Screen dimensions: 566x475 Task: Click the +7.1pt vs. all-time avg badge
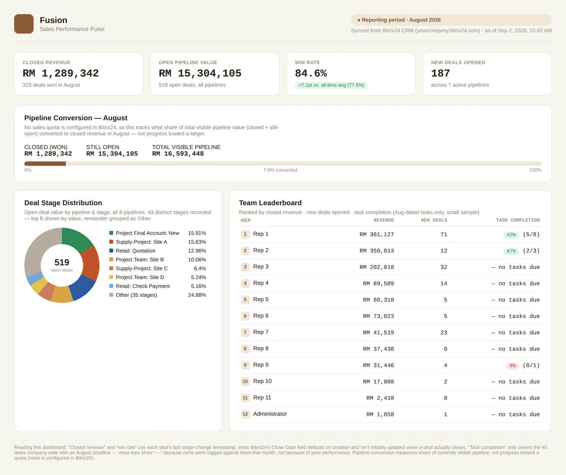click(x=331, y=85)
